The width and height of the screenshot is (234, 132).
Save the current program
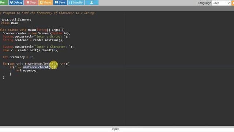[60, 3]
